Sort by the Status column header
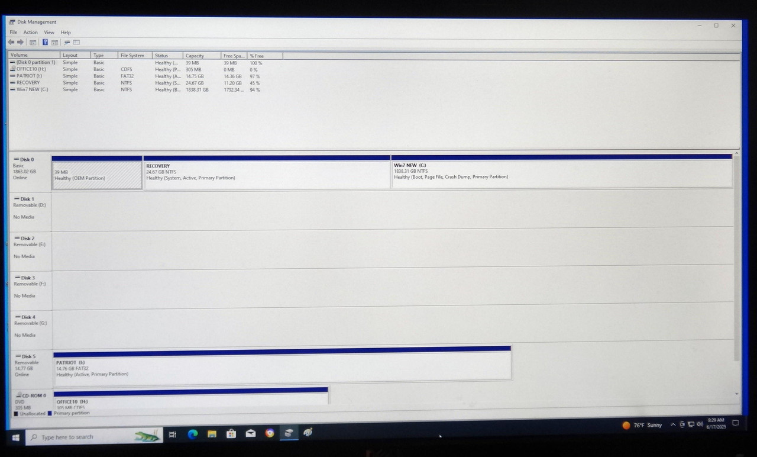Viewport: 757px width, 457px height. click(x=168, y=55)
